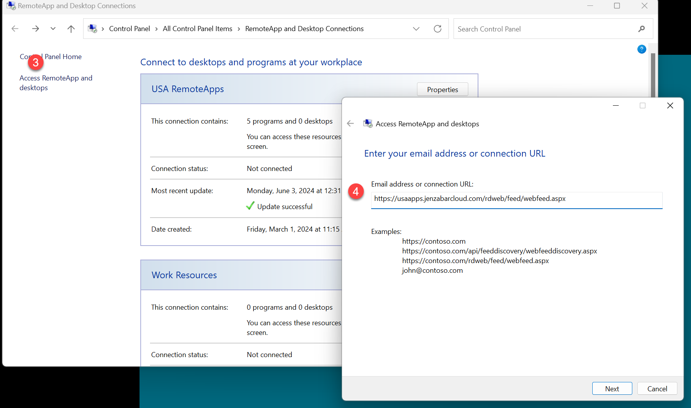Click 'Friday, March 1, 2024' creation date
691x408 pixels.
click(x=293, y=229)
